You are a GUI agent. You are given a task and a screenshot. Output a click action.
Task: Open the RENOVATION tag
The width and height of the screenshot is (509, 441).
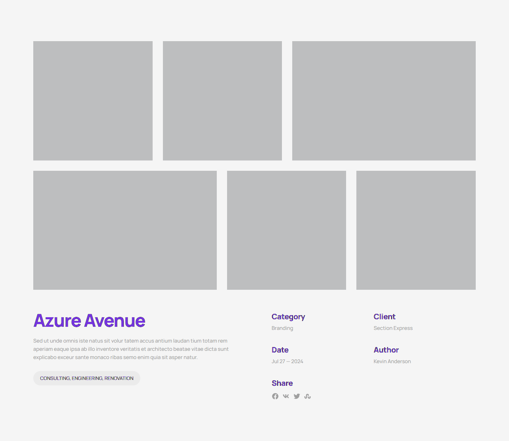[x=119, y=378]
